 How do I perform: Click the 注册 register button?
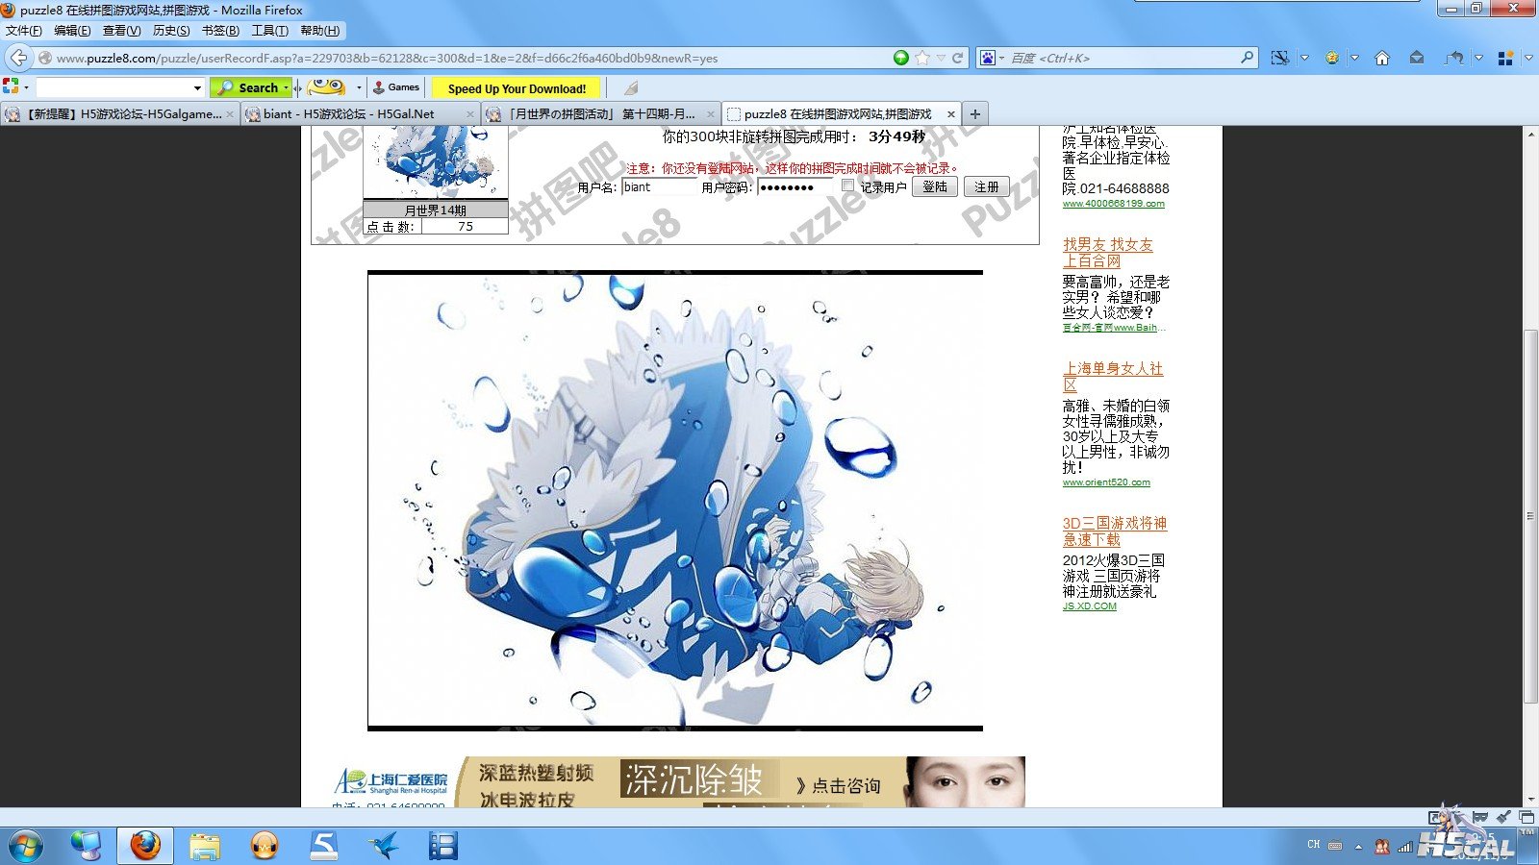(986, 186)
